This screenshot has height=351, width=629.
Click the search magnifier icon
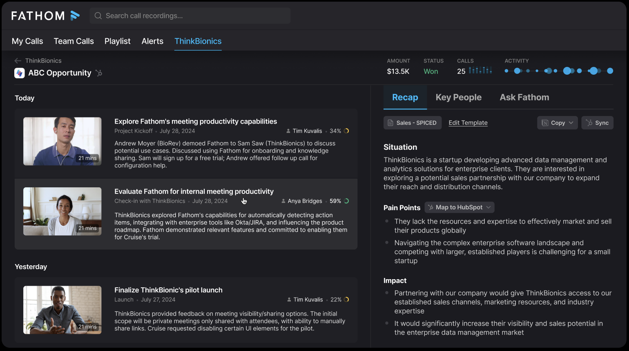coord(98,16)
